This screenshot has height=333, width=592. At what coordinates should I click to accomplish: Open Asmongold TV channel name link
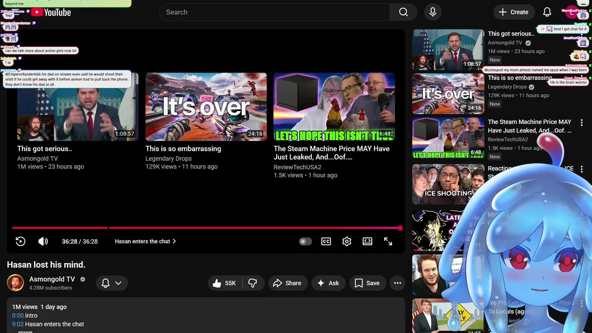click(x=52, y=279)
